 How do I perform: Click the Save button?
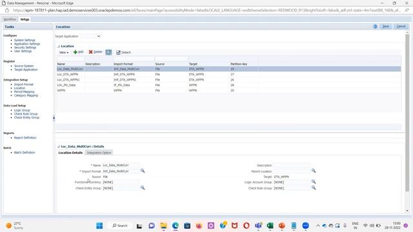(x=386, y=26)
